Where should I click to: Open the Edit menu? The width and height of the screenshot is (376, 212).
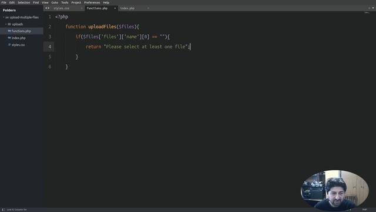click(x=12, y=2)
